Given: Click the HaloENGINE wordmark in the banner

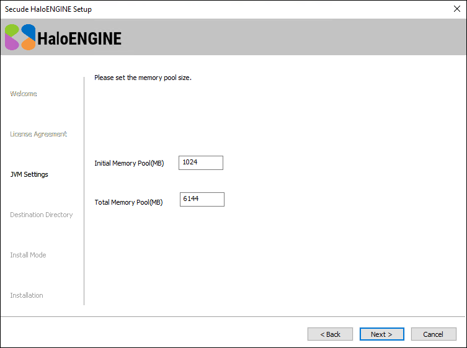Looking at the screenshot, I should (x=79, y=38).
